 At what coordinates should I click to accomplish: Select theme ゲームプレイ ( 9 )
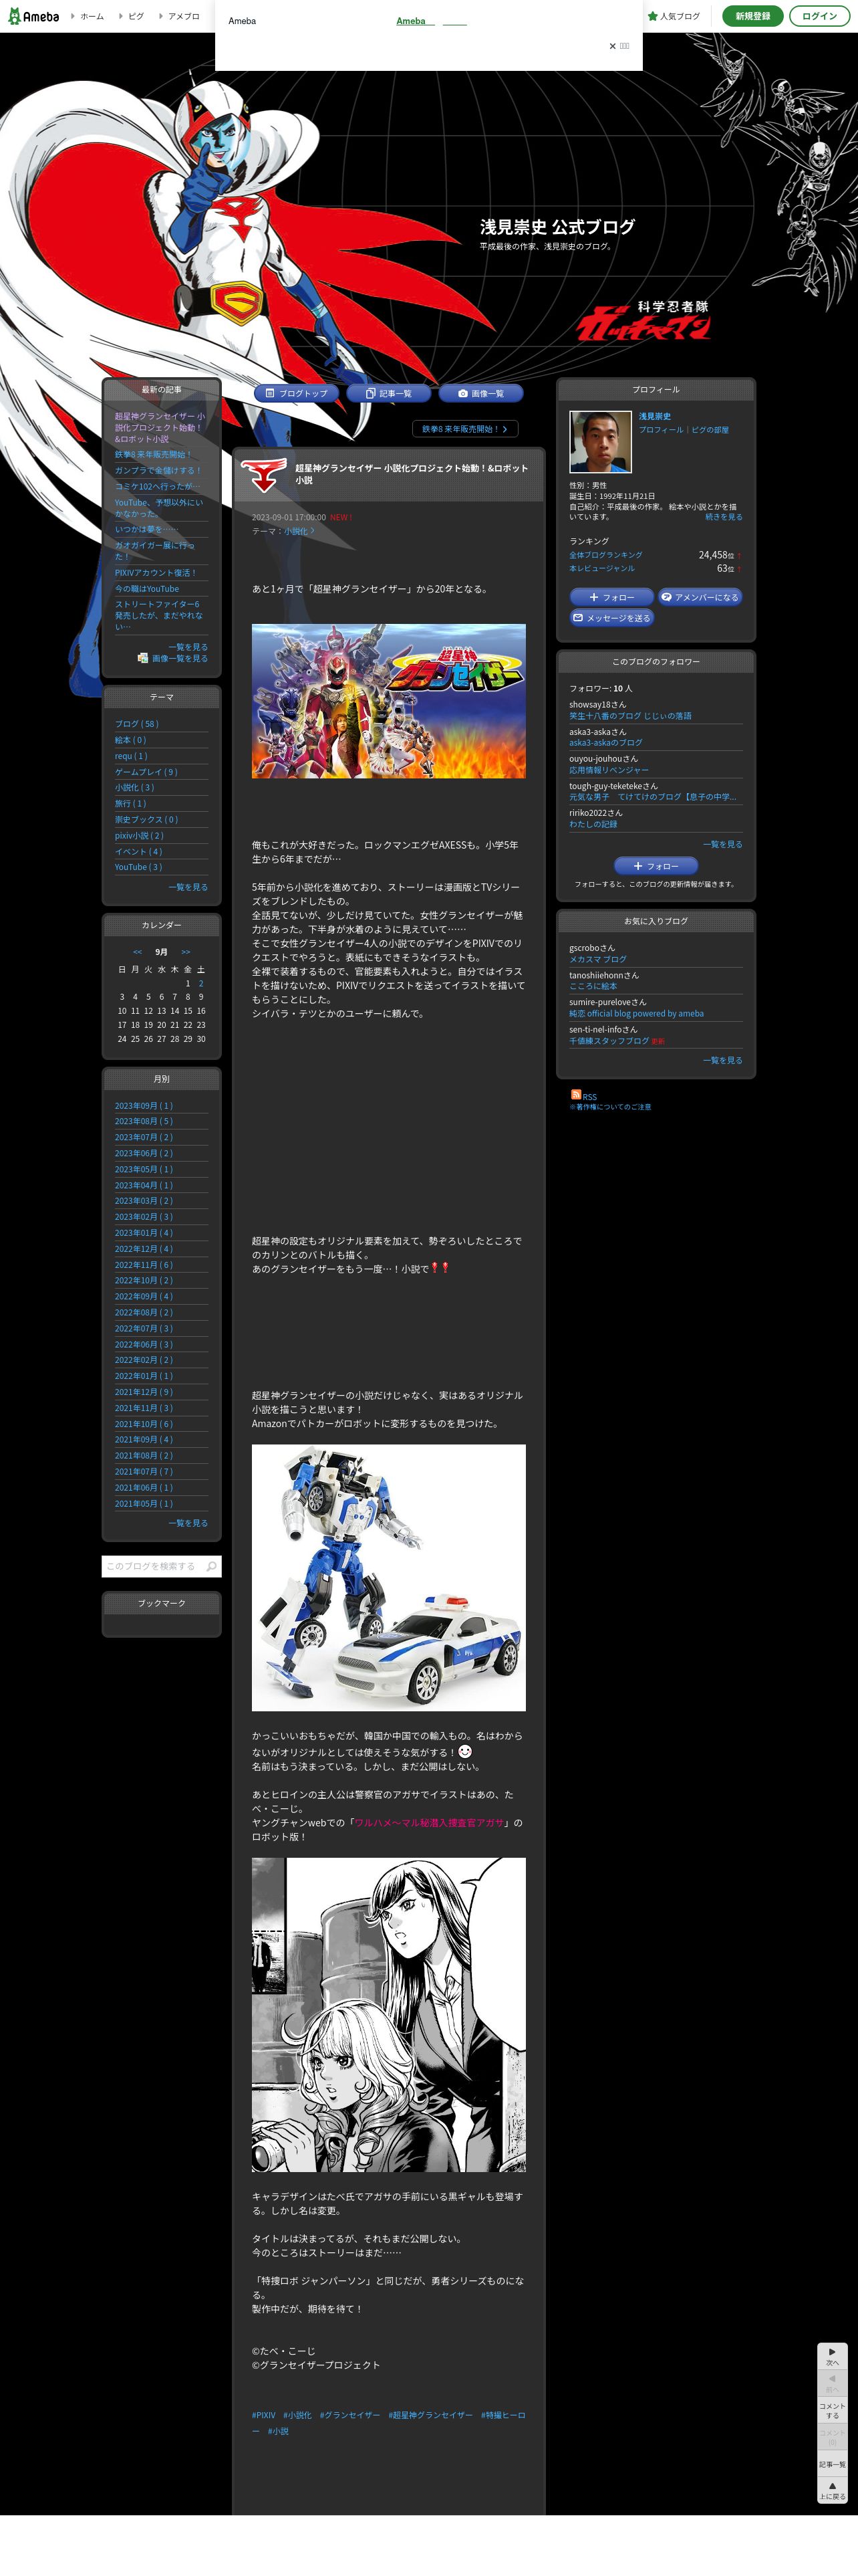coord(146,772)
